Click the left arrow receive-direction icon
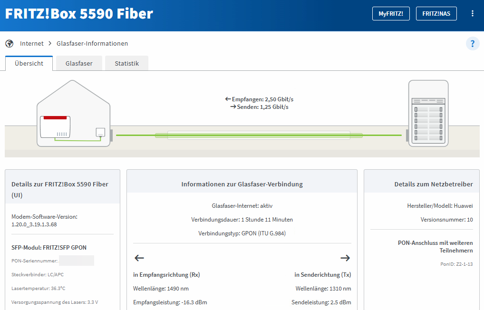Screen dimensions: 484x310 pyautogui.click(x=139, y=258)
